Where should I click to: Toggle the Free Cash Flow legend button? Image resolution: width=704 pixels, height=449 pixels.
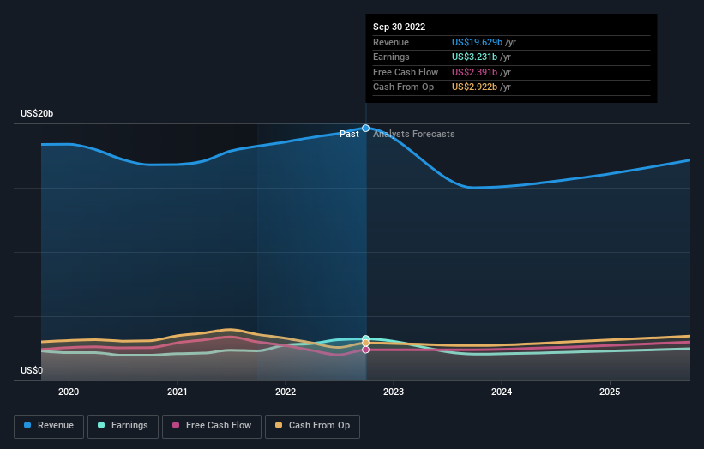(x=212, y=426)
